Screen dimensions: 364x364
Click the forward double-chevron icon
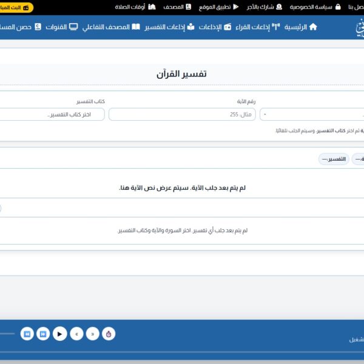coord(93,334)
